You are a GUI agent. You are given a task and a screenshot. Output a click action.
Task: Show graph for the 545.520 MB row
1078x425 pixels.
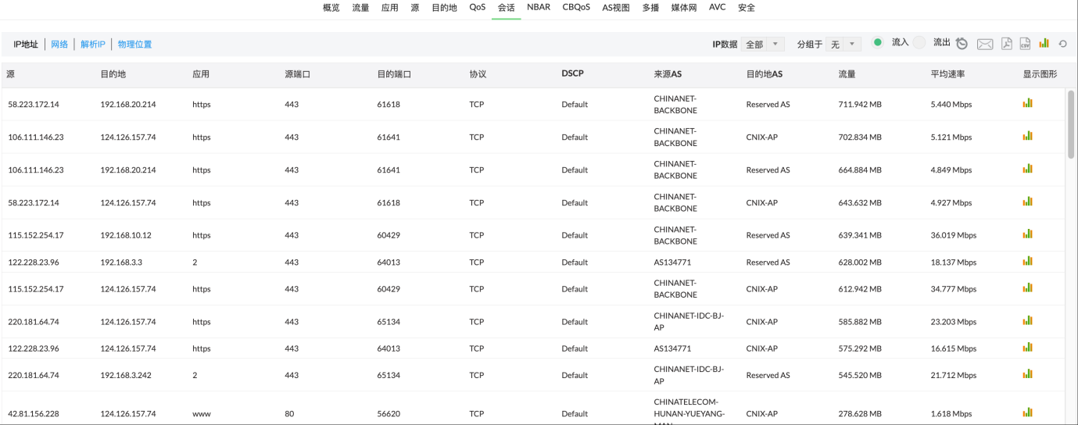pyautogui.click(x=1028, y=373)
